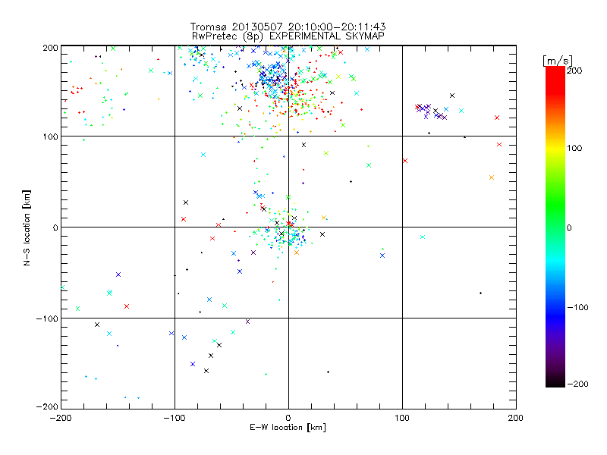The height and width of the screenshot is (455, 607).
Task: Click the subtitle 'RwPretec (8p) EXPERIMENTAL SKYMAP'
Action: tap(288, 36)
